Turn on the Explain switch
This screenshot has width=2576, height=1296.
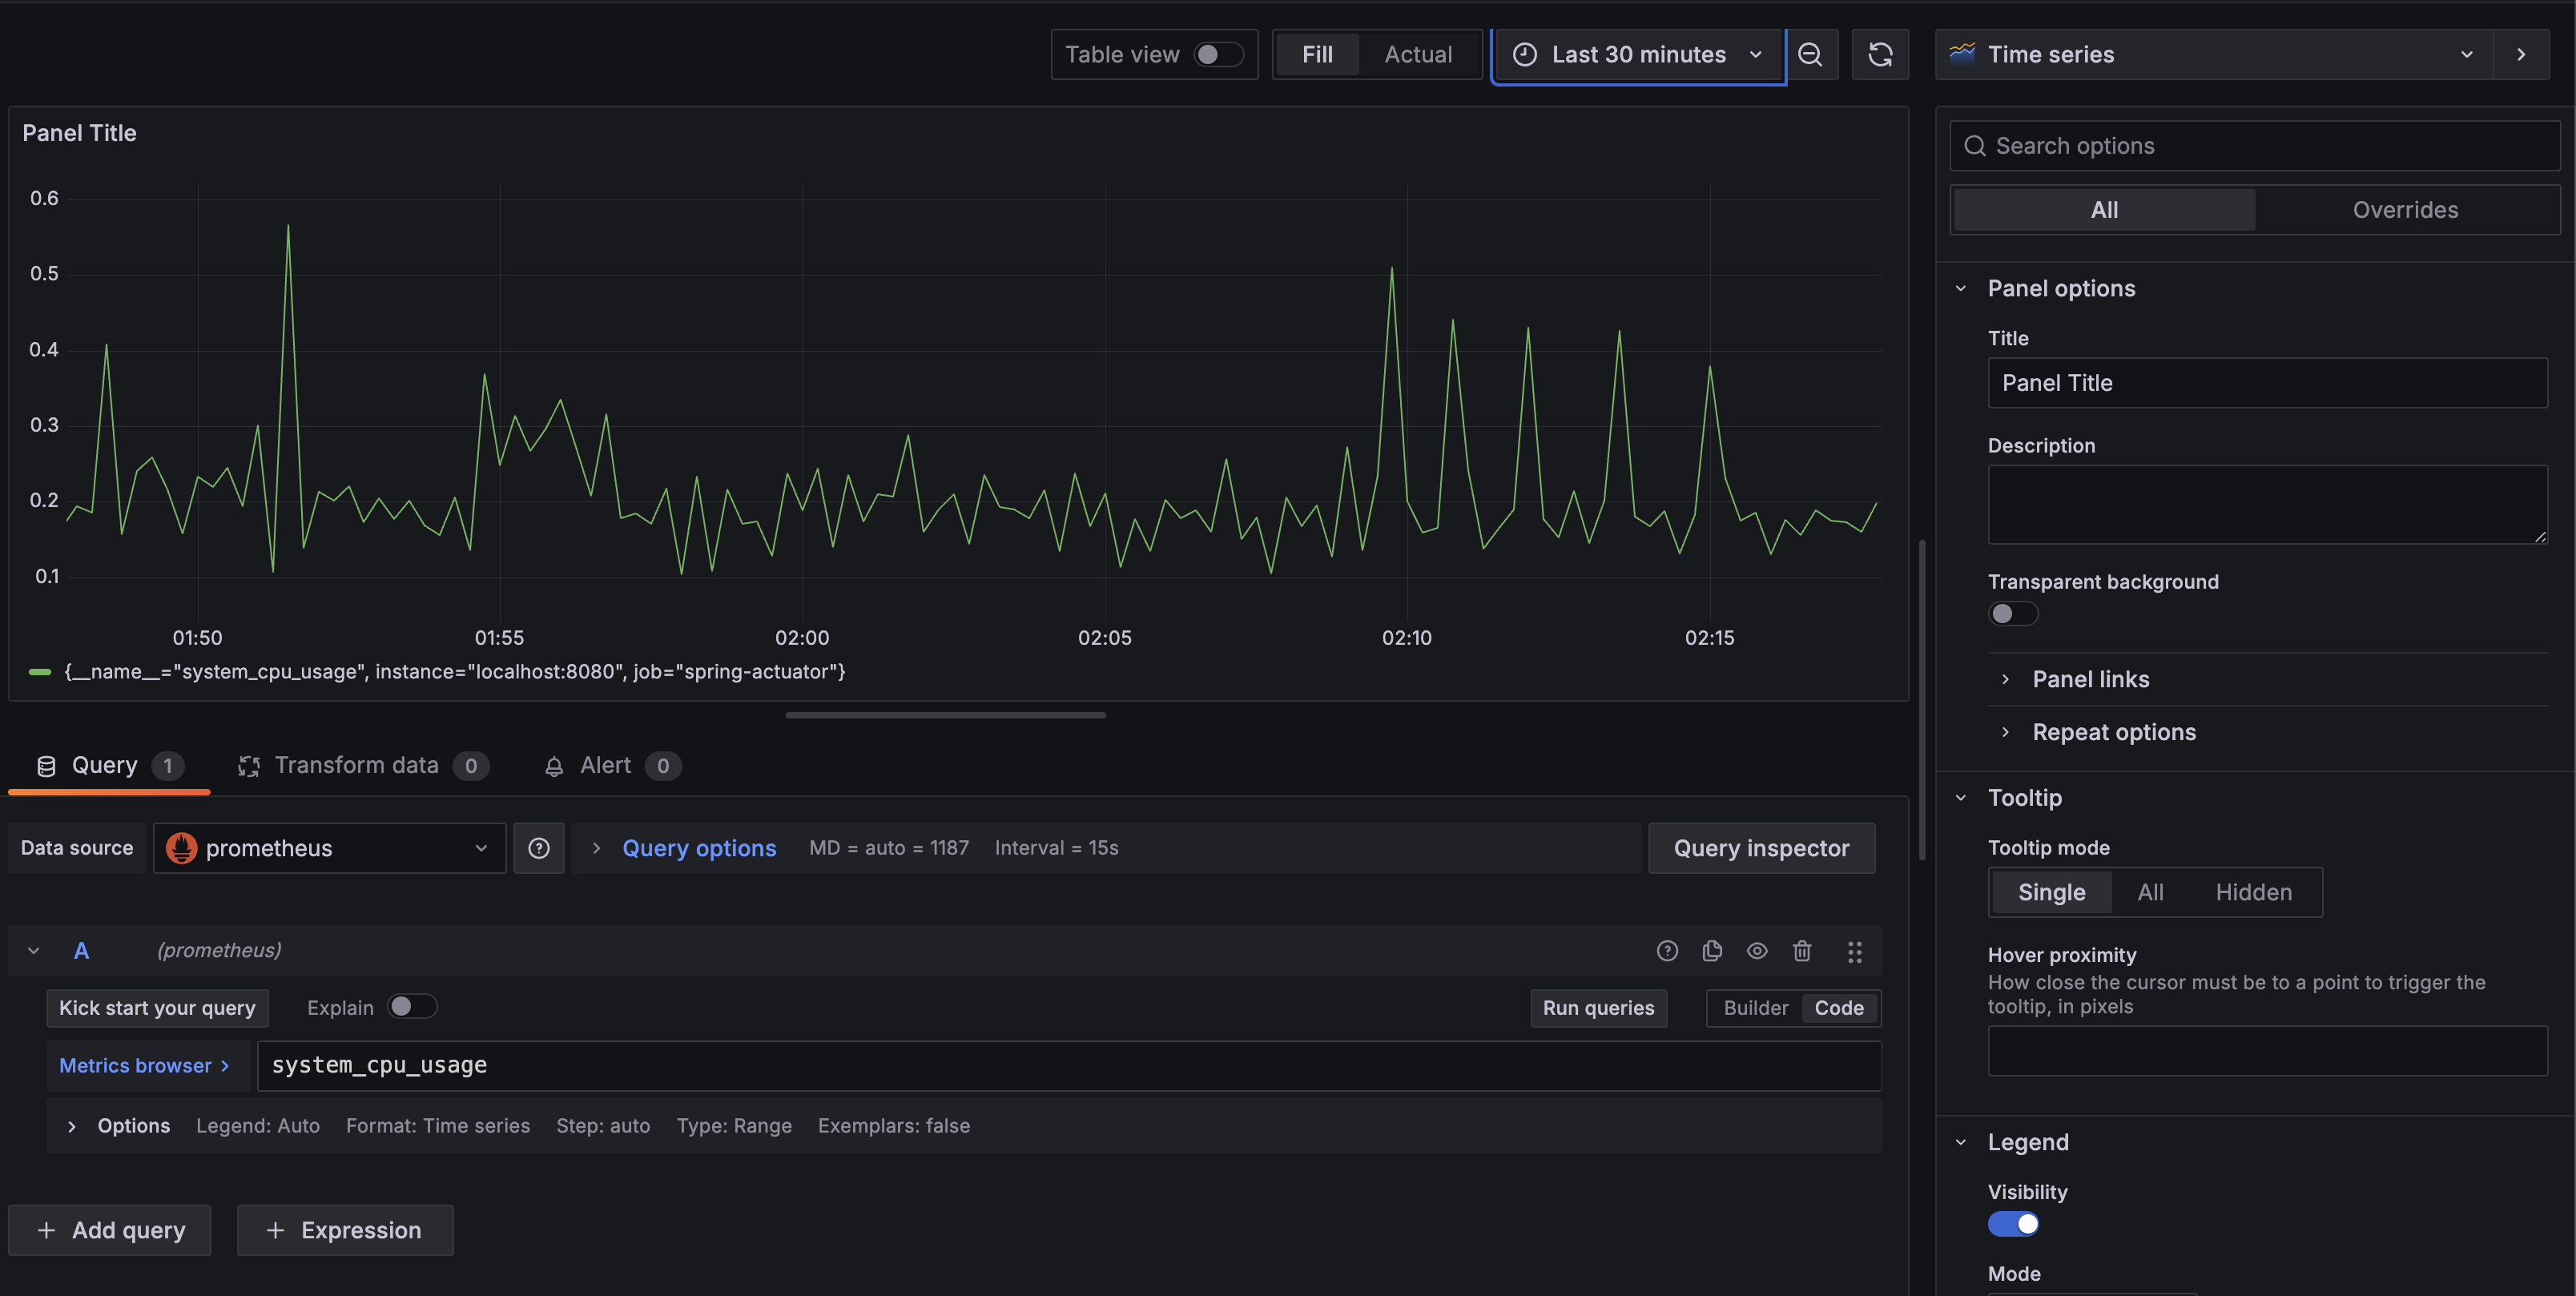tap(411, 1006)
